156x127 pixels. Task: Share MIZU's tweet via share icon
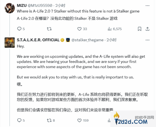(x=147, y=29)
